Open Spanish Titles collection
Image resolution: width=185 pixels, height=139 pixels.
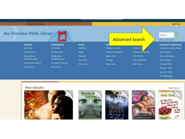(x=166, y=72)
